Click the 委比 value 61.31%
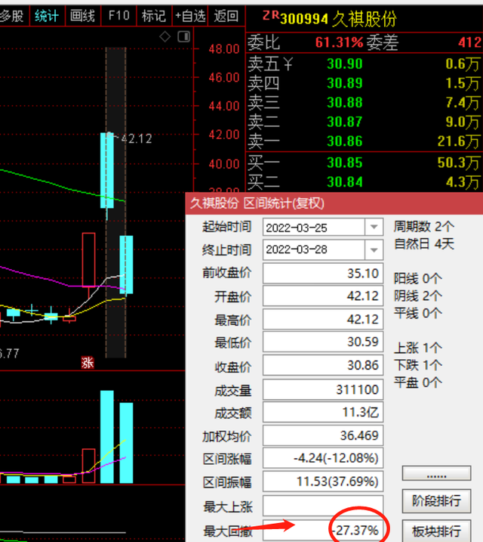This screenshot has height=542, width=483. point(339,42)
